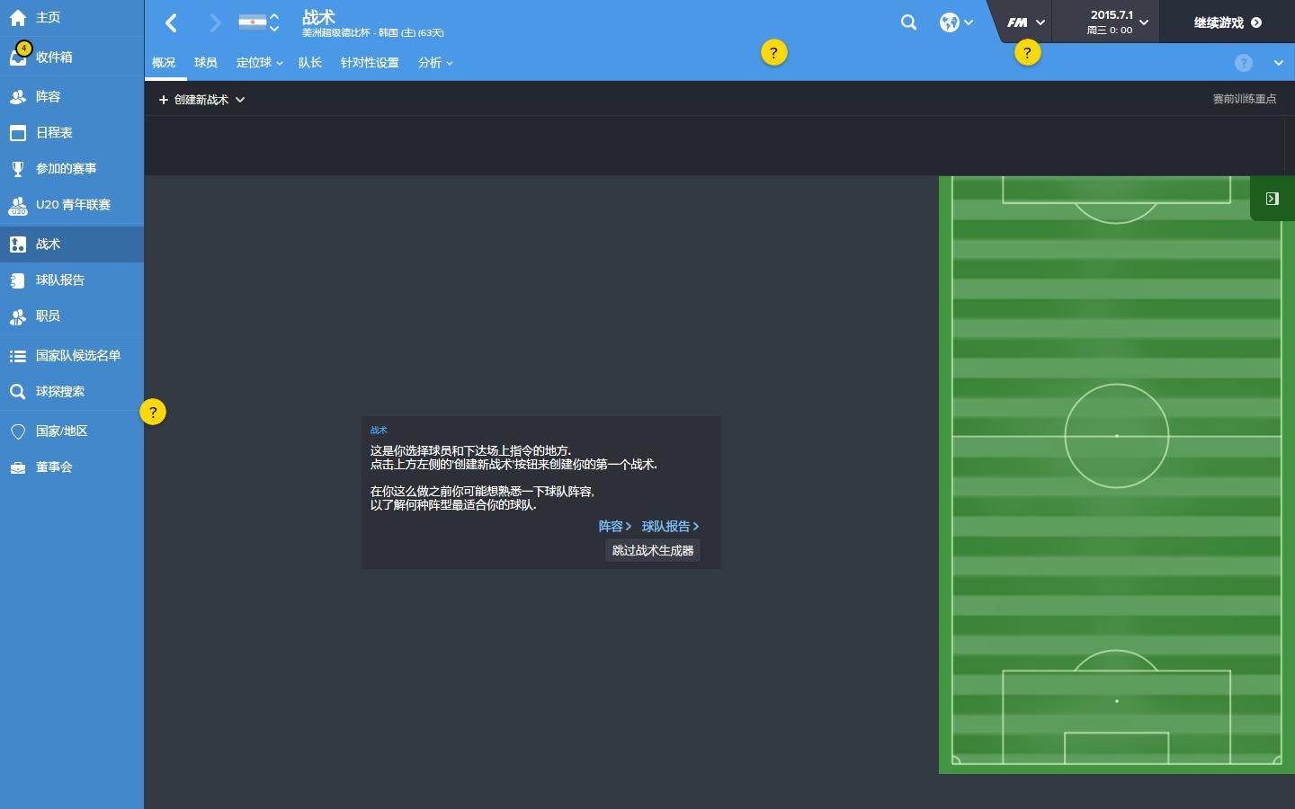
Task: Click the blue question help icon
Action: (1244, 63)
